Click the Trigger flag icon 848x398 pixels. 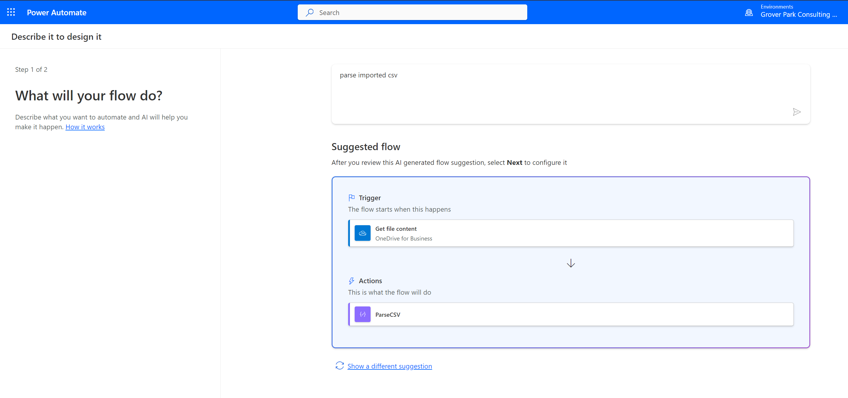(351, 197)
